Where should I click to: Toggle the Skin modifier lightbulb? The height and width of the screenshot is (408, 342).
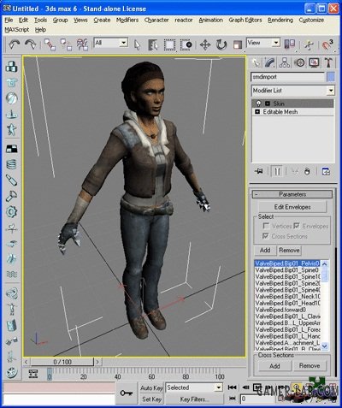tap(258, 103)
